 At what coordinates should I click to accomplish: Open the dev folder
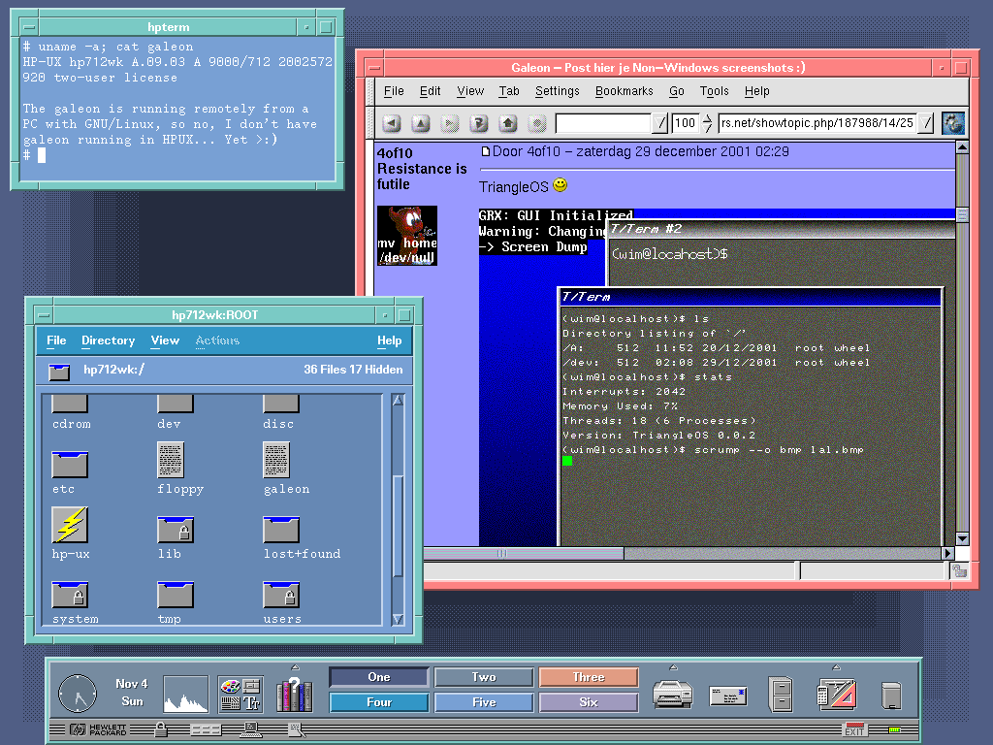point(176,404)
